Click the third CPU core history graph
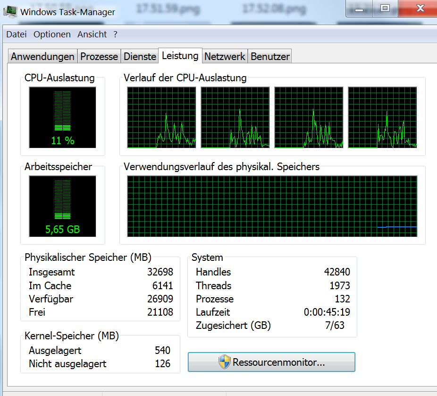Viewport: 437px width, 396px height. pyautogui.click(x=309, y=118)
